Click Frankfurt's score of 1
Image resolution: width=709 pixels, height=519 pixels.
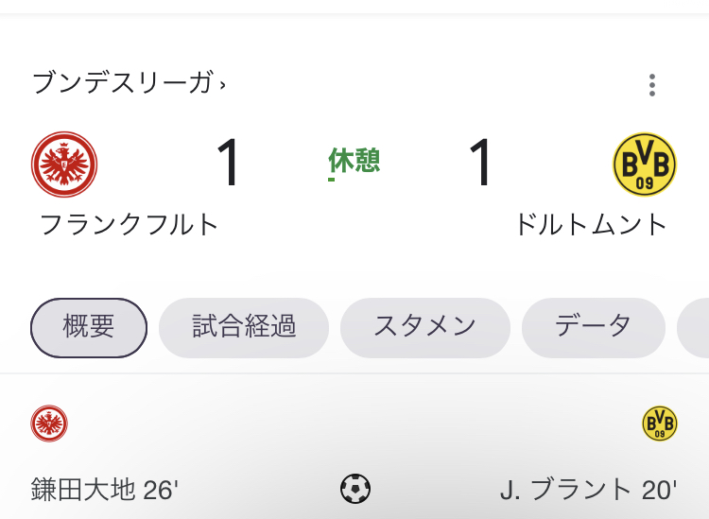pos(228,163)
